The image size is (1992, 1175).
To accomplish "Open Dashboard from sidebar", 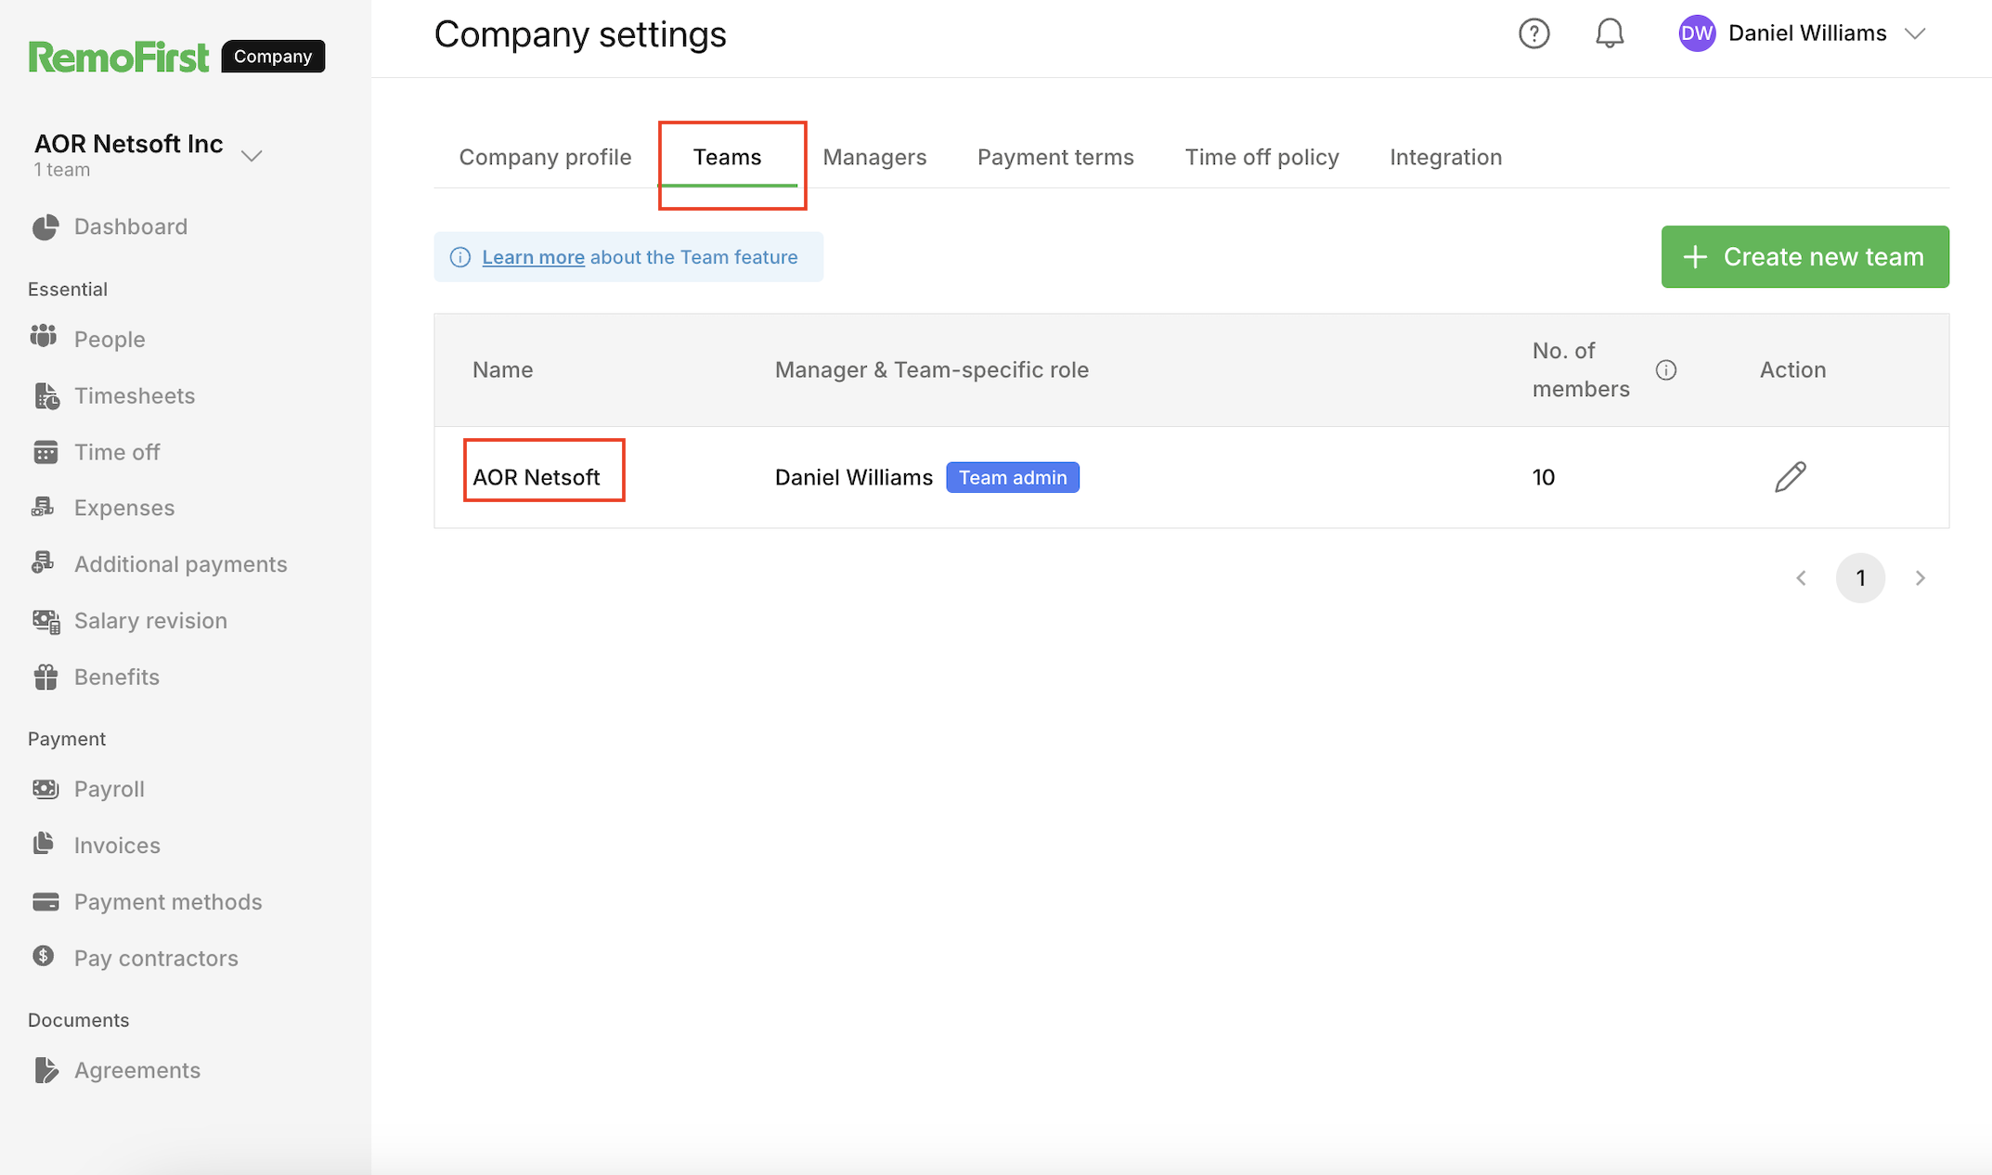I will (131, 226).
